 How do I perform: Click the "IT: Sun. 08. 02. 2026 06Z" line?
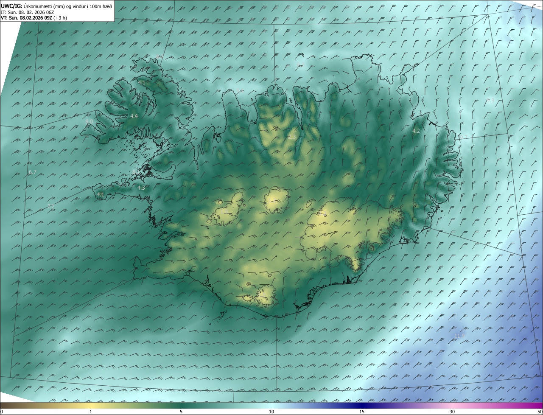coord(27,12)
